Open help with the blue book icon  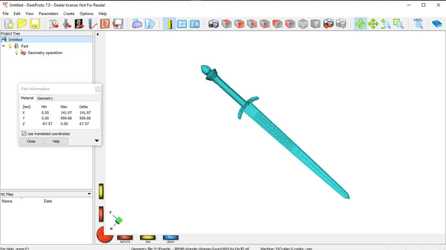(x=437, y=24)
